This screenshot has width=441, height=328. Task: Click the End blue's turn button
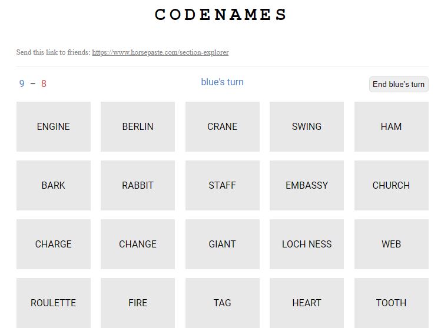pyautogui.click(x=399, y=84)
